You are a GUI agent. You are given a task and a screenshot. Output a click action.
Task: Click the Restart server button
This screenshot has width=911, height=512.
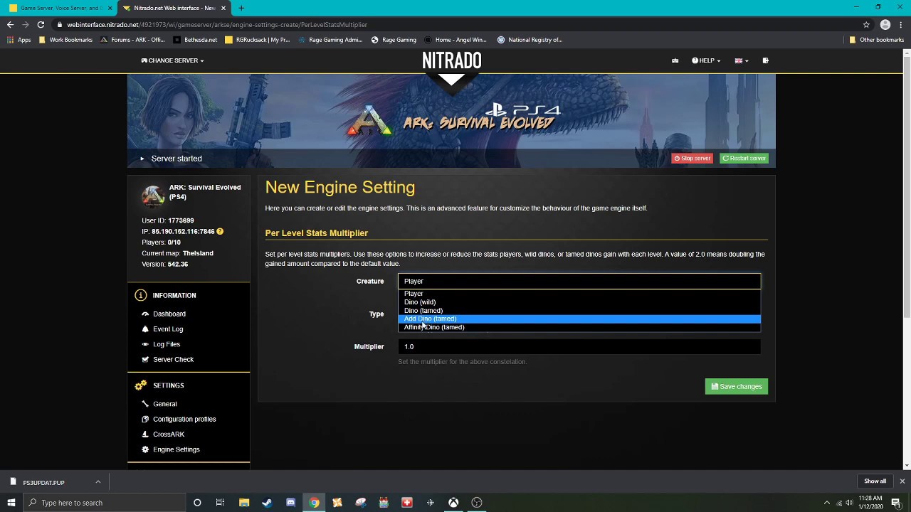point(744,158)
